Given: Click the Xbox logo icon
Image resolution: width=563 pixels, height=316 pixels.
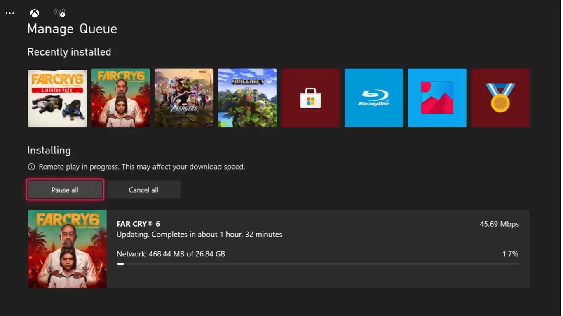Looking at the screenshot, I should (35, 13).
